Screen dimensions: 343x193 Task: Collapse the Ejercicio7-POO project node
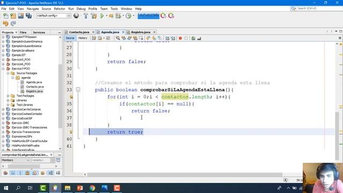click(3, 69)
